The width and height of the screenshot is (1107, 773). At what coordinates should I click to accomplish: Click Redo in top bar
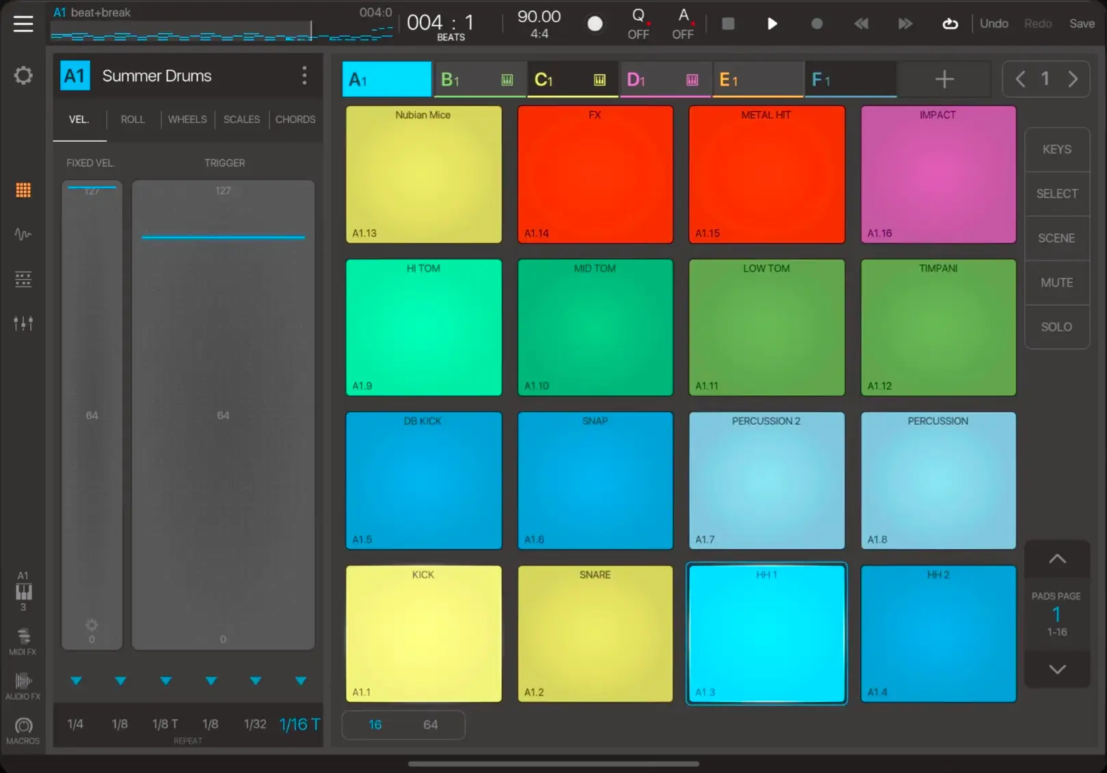tap(1037, 24)
